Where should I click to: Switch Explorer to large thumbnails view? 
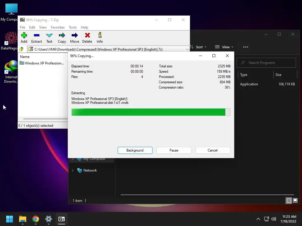point(295,201)
